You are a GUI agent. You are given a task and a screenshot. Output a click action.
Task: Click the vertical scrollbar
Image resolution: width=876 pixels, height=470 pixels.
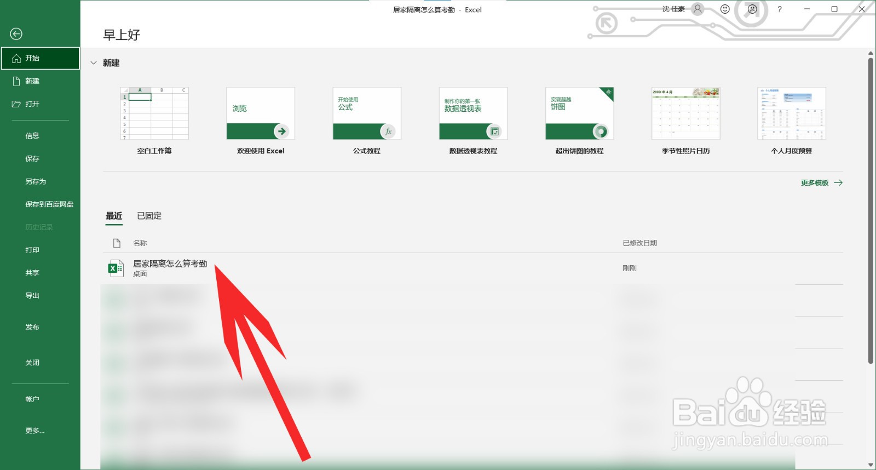[871, 211]
